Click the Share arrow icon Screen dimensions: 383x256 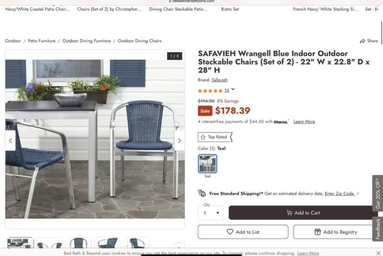point(362,41)
